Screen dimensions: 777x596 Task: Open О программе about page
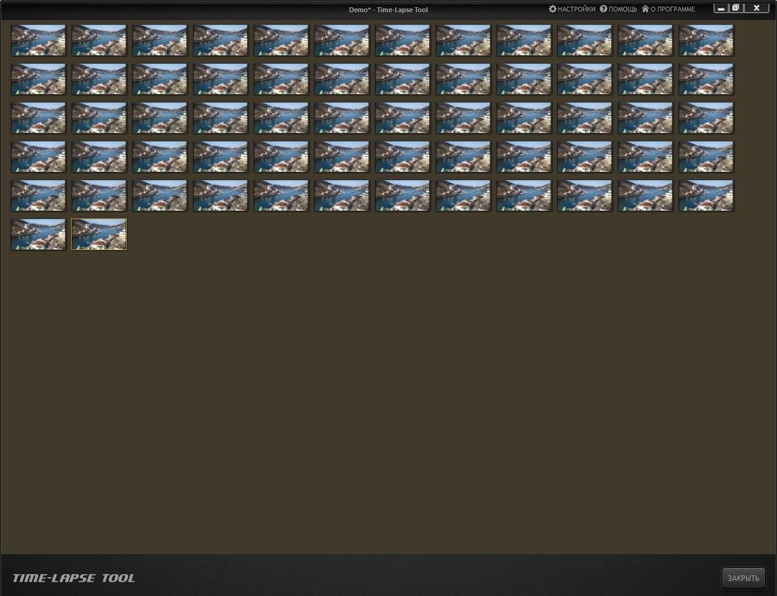(668, 9)
